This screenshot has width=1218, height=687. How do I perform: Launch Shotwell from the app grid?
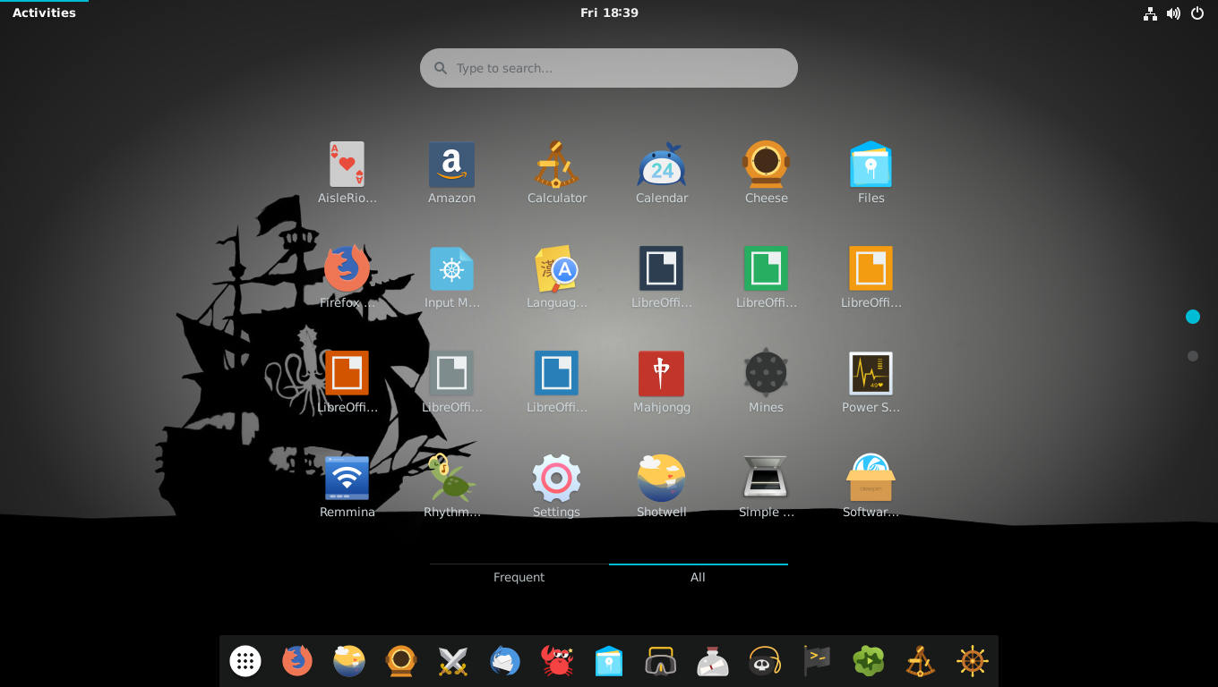click(x=662, y=487)
